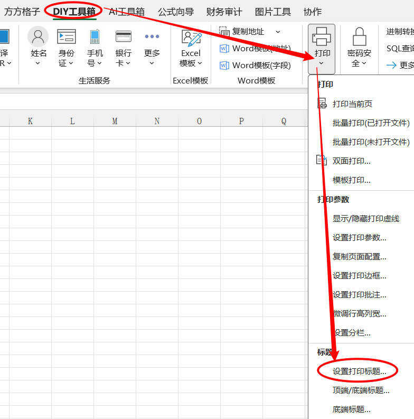Viewport: 414px width, 419px height.
Task: Click the 姓名 (Name) person icon
Action: (x=38, y=36)
